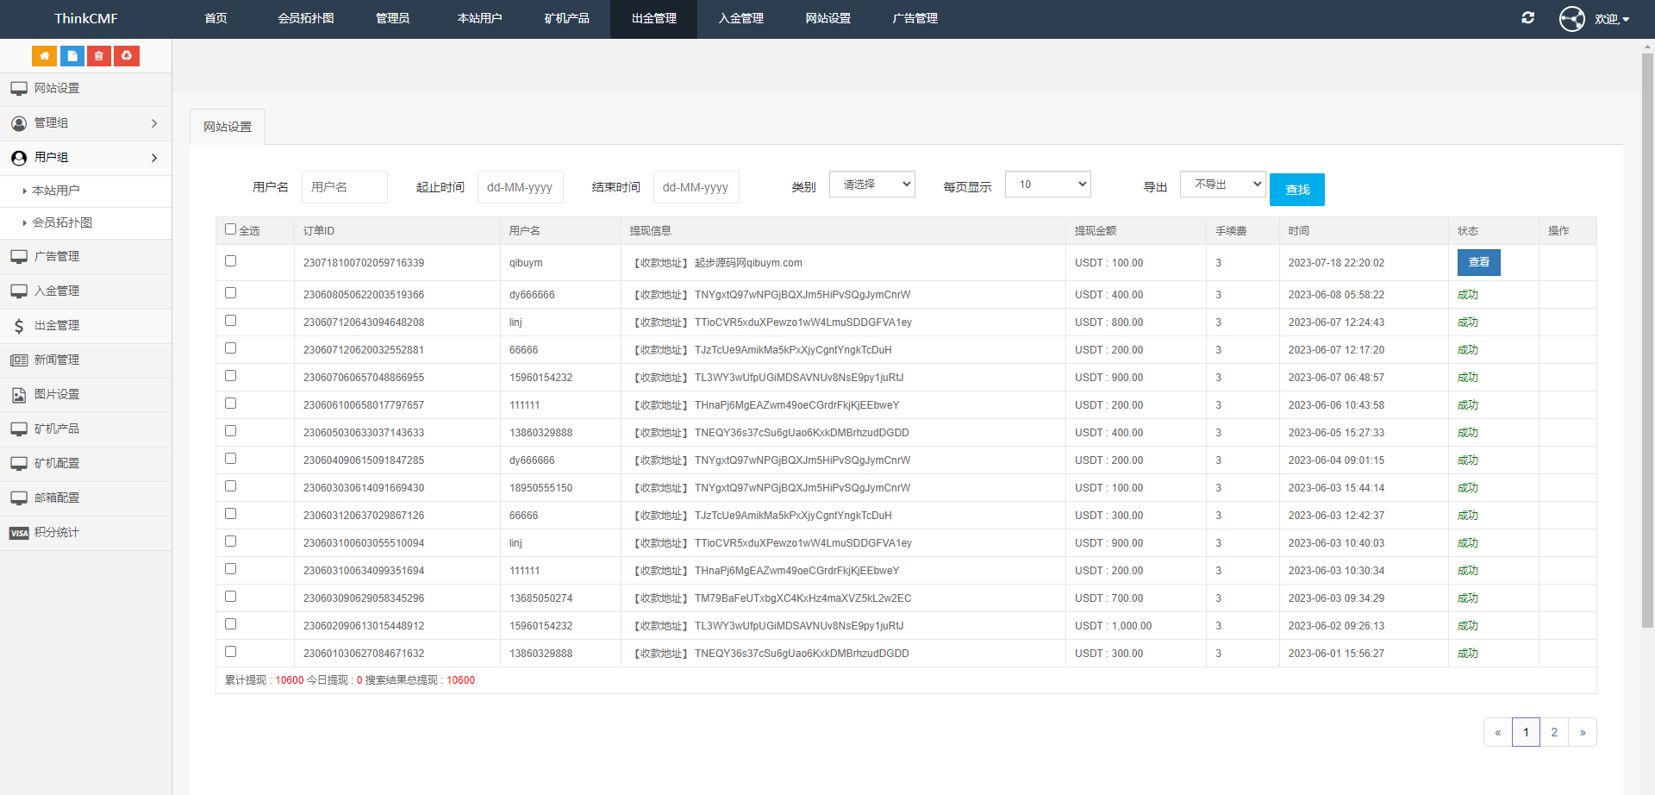
Task: Open the 每页显示 dropdown showing 10
Action: pos(1047,185)
